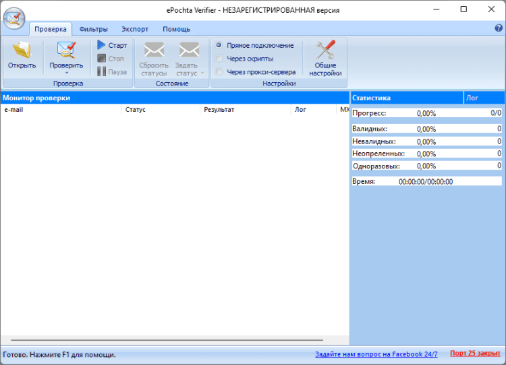Image resolution: width=506 pixels, height=365 pixels.
Task: Open the Facebook 24/7 question link
Action: (376, 354)
